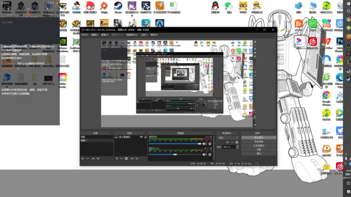Mute the desktop audio speaker in the mixer
This screenshot has height=197, width=351.
pos(204,144)
